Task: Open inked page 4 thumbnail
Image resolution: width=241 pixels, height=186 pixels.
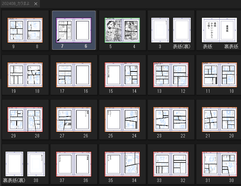Action: (x=131, y=30)
